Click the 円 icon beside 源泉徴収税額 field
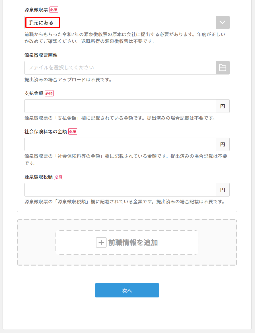Screen dimensions: 255x333 (223, 189)
